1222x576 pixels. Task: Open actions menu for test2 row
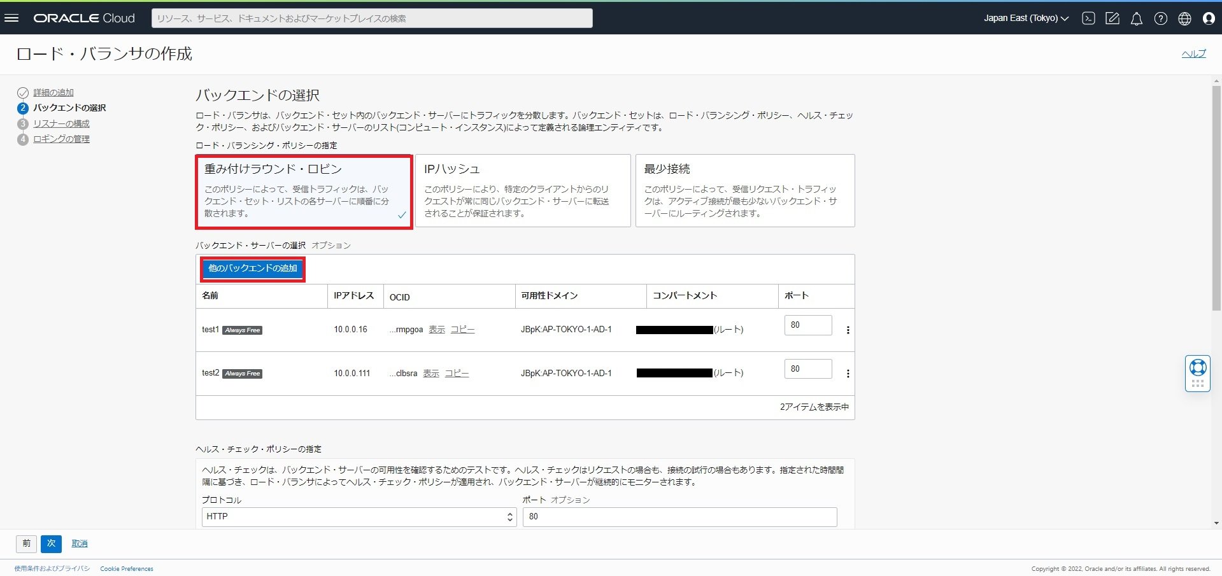pyautogui.click(x=847, y=374)
